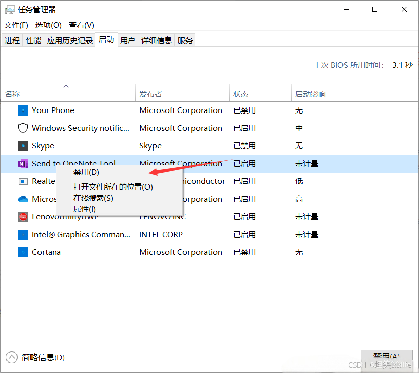Viewport: 419px width, 373px height.
Task: Click Microsoft Corporation publisher in Cortana row
Action: [181, 252]
